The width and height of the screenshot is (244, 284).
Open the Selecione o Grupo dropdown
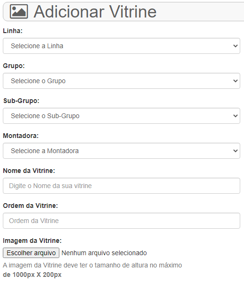[x=122, y=81]
